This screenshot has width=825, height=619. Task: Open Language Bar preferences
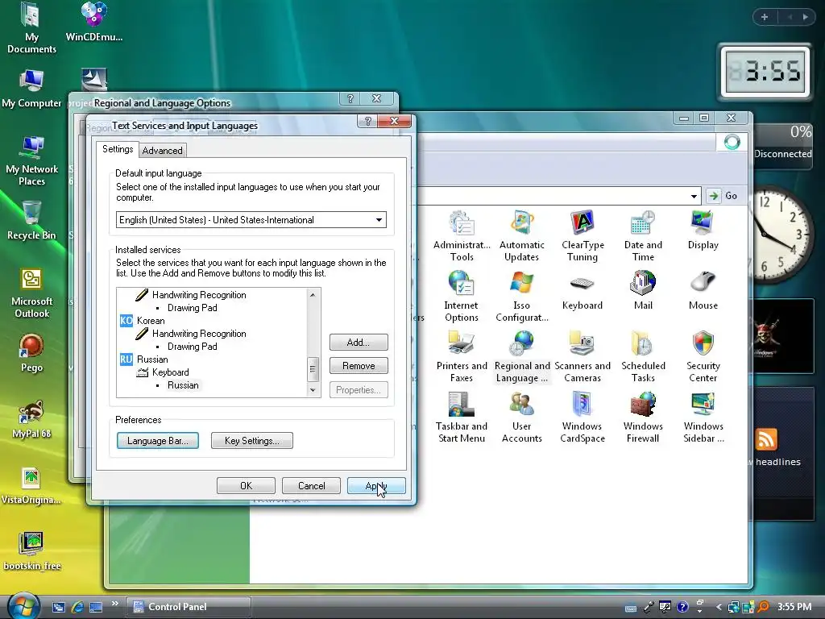click(157, 441)
